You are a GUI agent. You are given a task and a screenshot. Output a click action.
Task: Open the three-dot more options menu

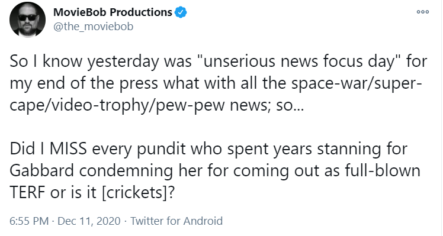(x=423, y=12)
